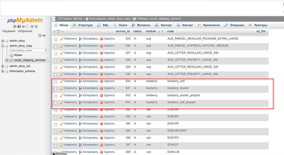Open the Экспорт tab
284x155 pixels.
(x=163, y=25)
